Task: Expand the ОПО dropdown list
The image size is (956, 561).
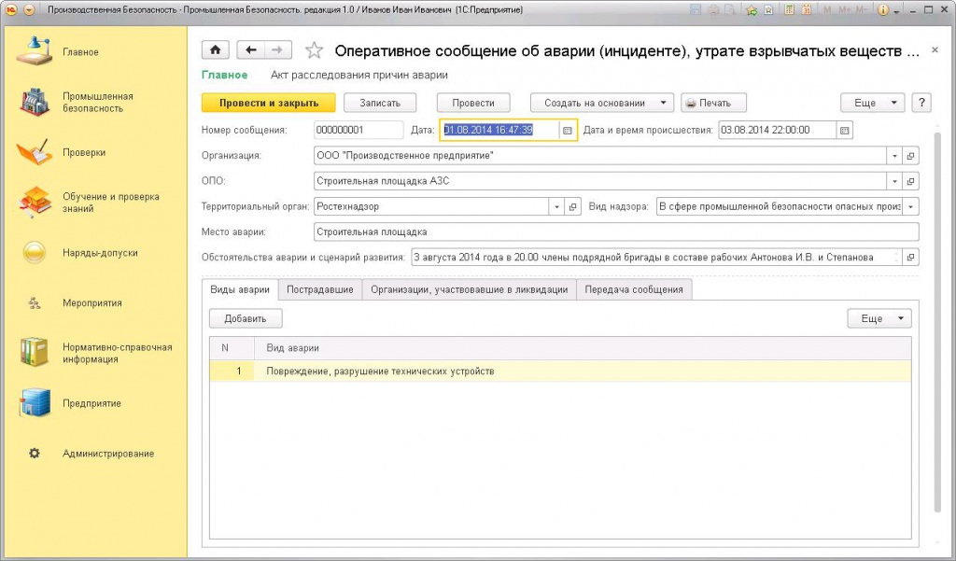Action: tap(894, 182)
